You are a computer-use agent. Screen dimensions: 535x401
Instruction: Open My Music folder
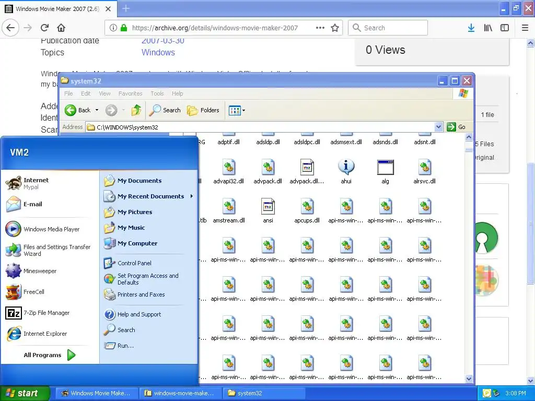[124, 228]
